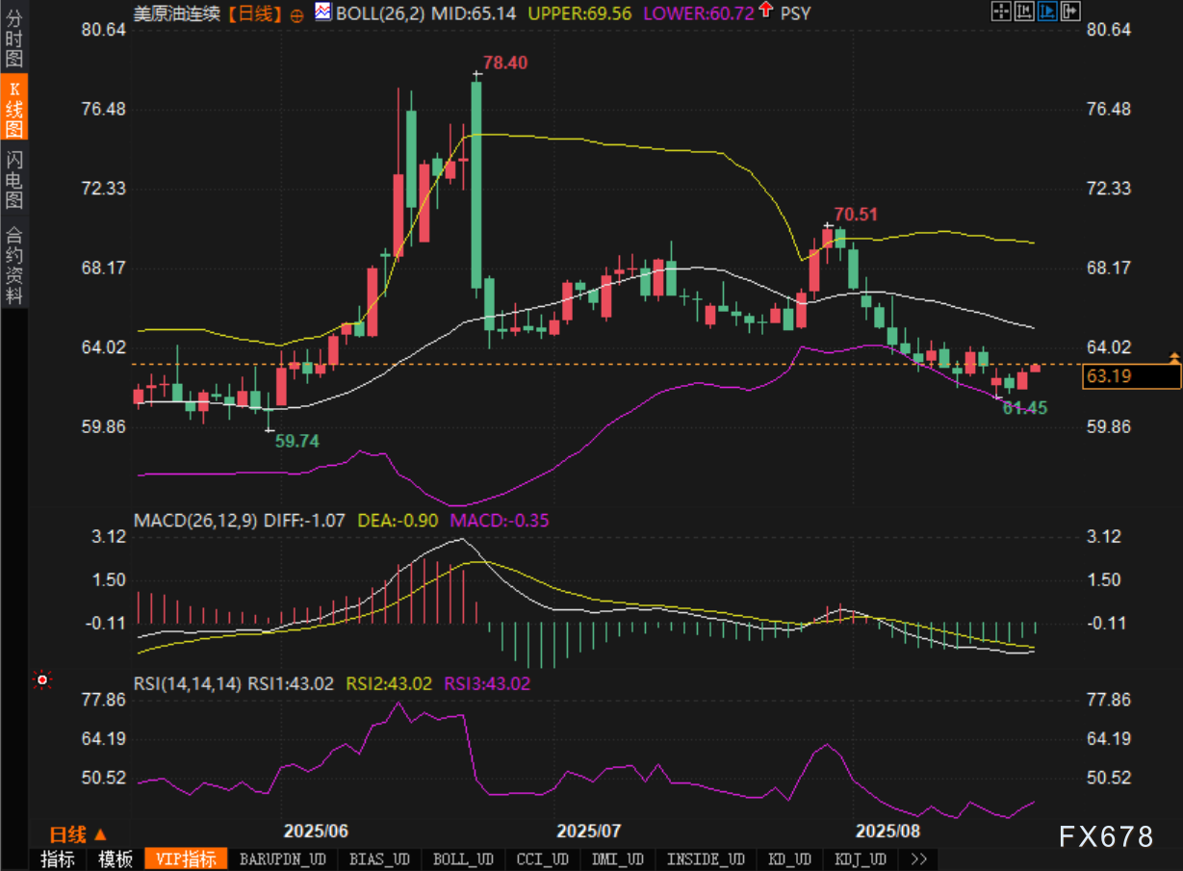Image resolution: width=1183 pixels, height=871 pixels.
Task: Open the 模板 template menu
Action: pos(115,859)
